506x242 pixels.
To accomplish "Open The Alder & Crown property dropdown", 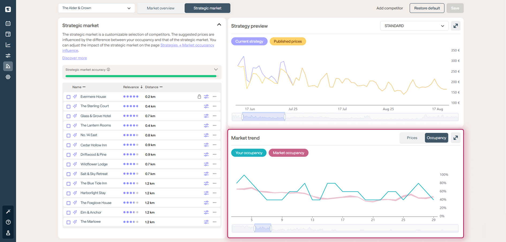I will tap(96, 8).
